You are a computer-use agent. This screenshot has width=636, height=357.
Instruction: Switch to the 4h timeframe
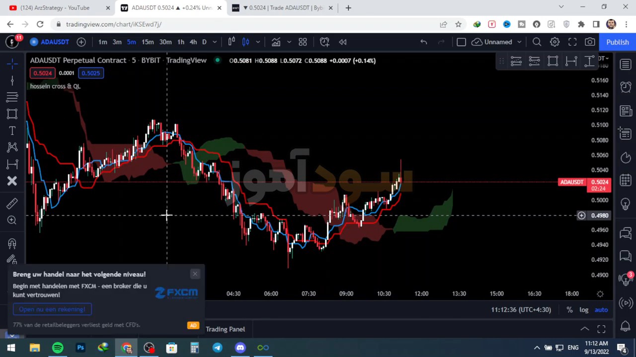[193, 42]
